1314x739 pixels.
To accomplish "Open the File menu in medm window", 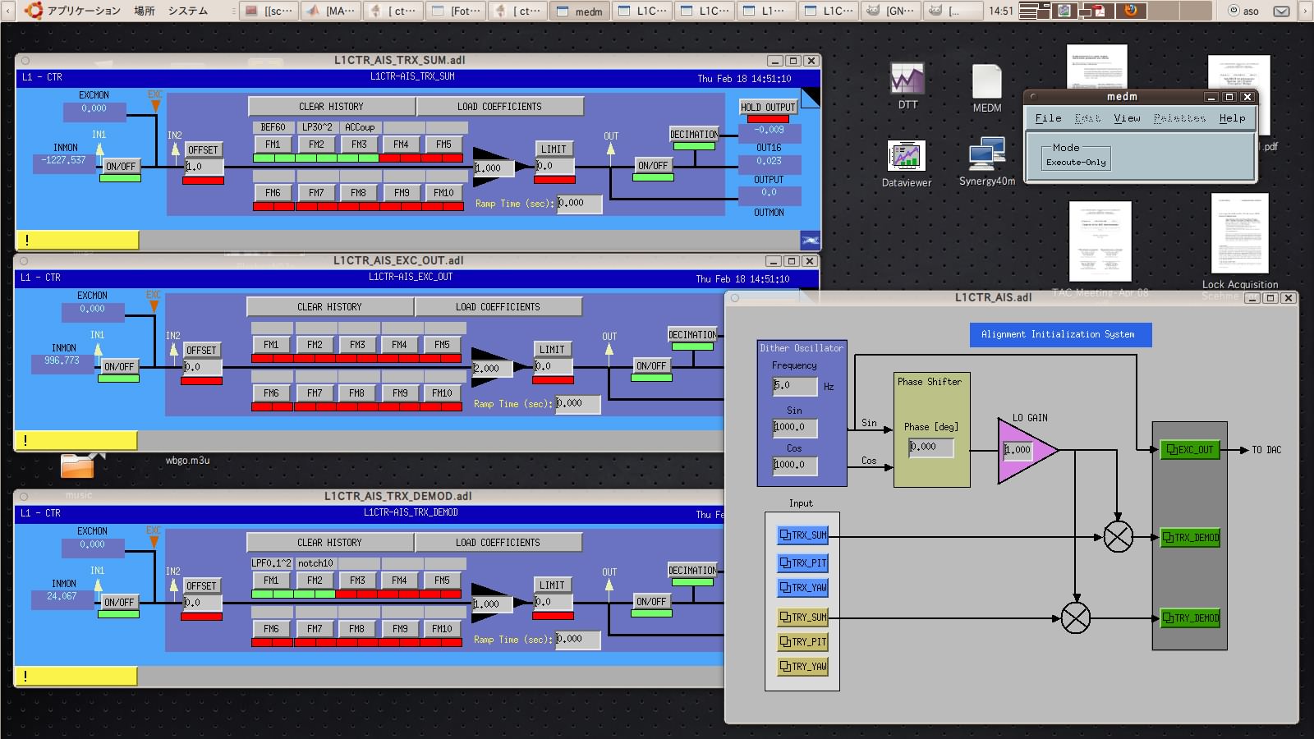I will [1048, 118].
